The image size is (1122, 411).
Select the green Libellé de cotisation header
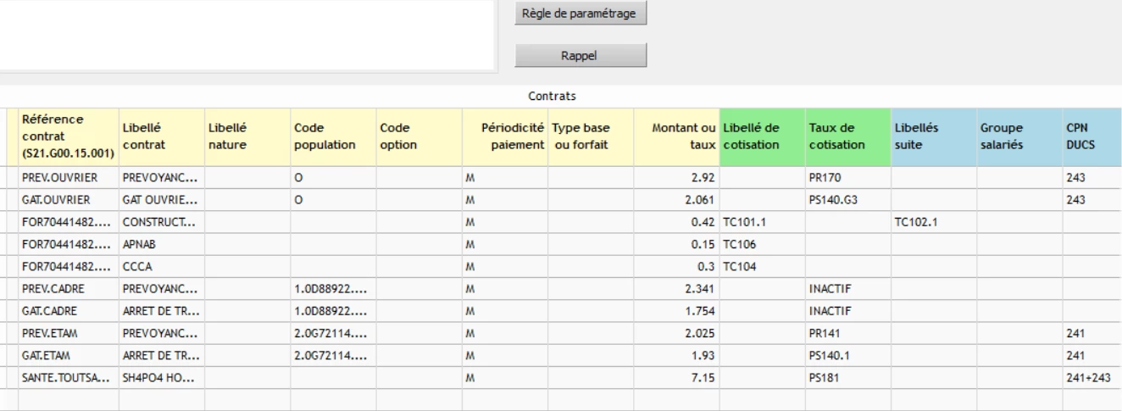click(762, 136)
